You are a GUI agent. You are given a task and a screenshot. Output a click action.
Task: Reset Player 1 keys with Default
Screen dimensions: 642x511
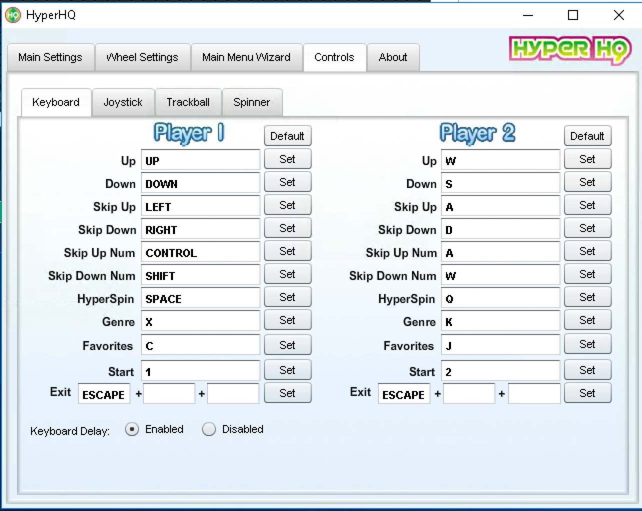click(287, 136)
